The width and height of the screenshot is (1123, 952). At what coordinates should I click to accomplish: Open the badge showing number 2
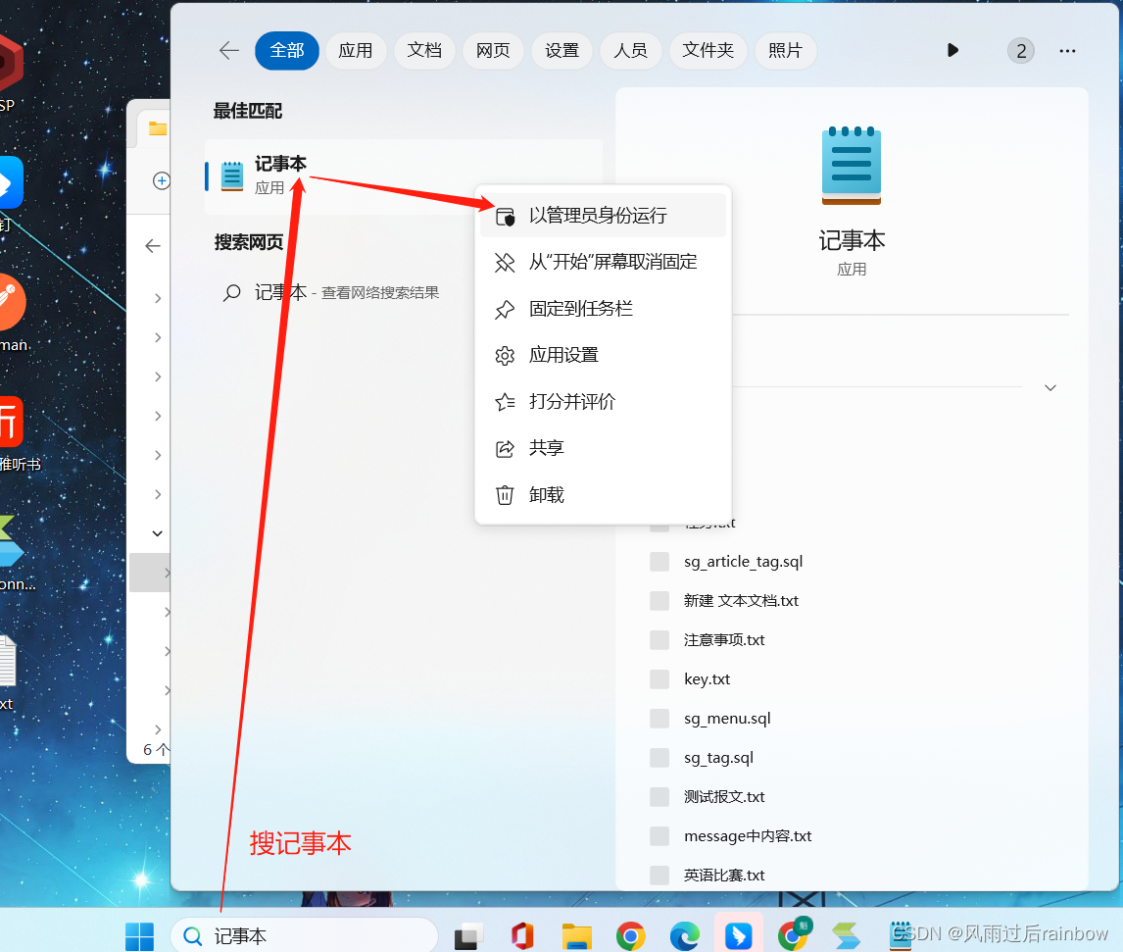click(x=1020, y=51)
